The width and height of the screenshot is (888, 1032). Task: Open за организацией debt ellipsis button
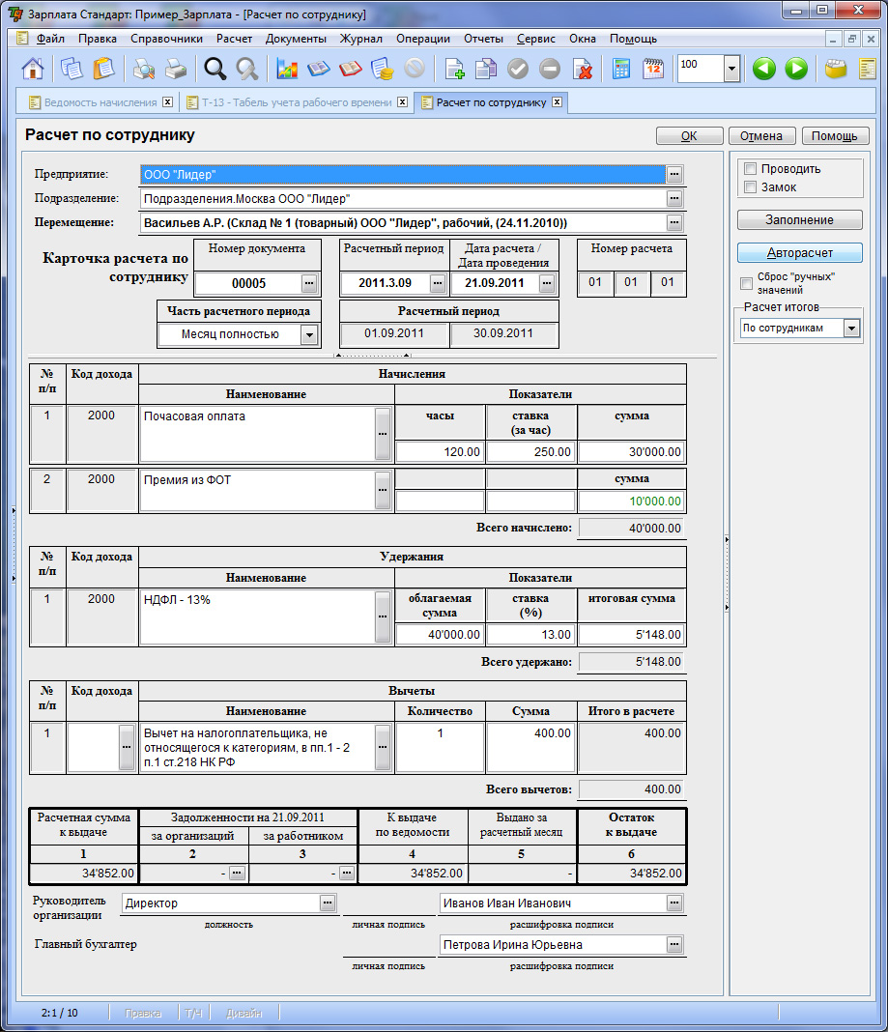click(237, 874)
